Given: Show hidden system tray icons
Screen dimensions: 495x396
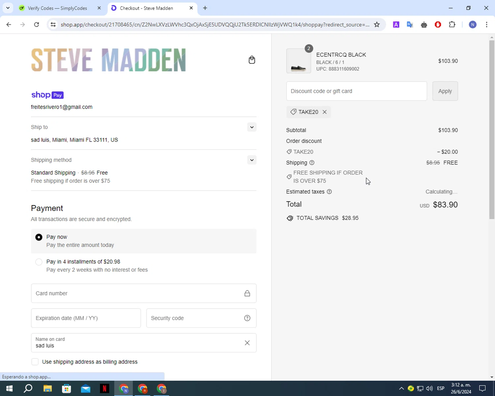Looking at the screenshot, I should click(401, 388).
